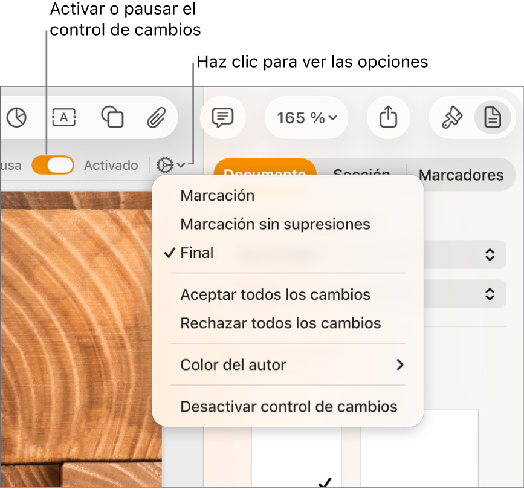Open the change tracking gear options menu
The image size is (524, 489).
(170, 165)
